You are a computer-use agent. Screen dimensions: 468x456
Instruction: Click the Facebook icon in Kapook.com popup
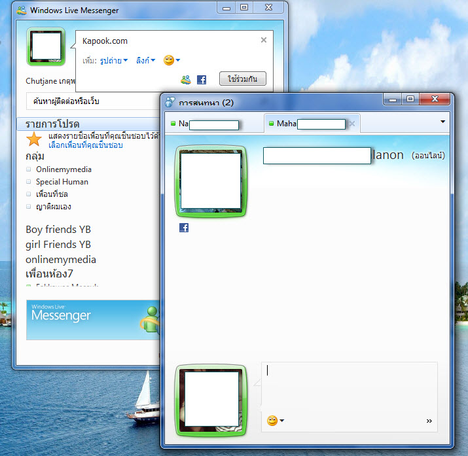pos(202,80)
